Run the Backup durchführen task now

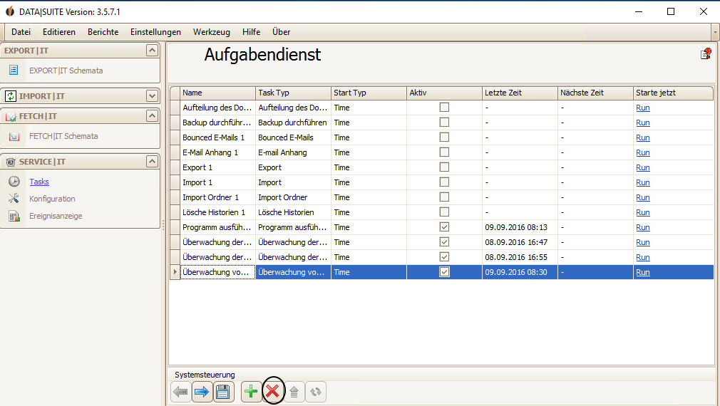point(643,123)
